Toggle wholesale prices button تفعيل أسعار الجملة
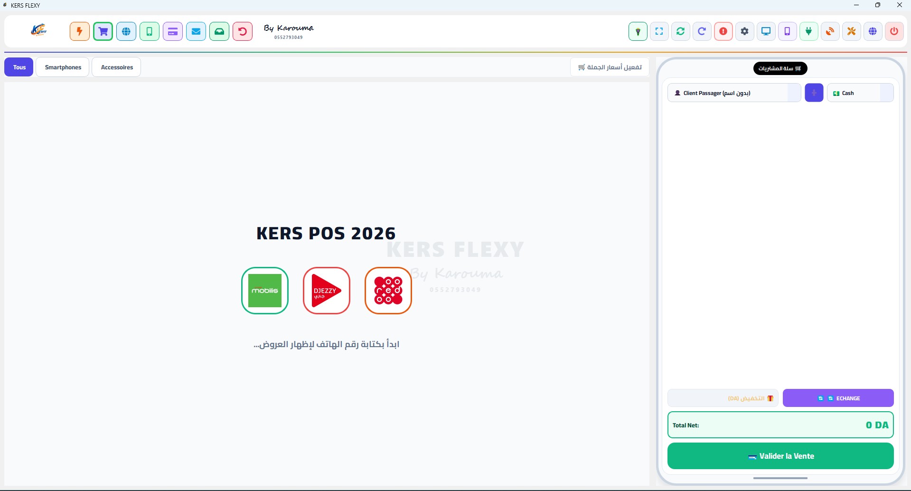 tap(610, 67)
